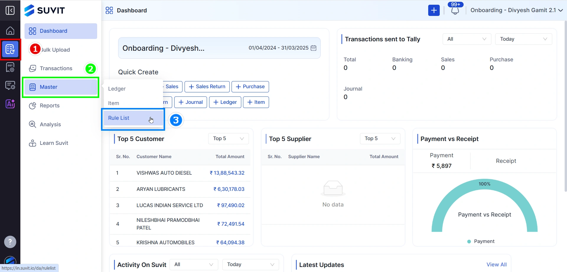Image resolution: width=567 pixels, height=272 pixels.
Task: Open Analysis in the side menu
Action: click(61, 124)
